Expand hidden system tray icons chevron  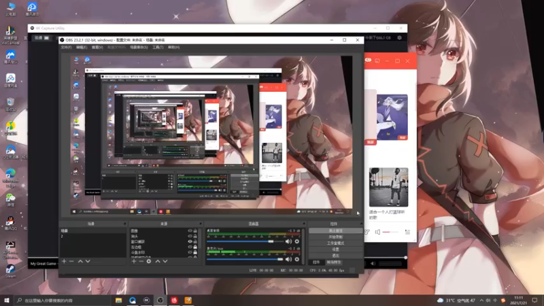(481, 300)
